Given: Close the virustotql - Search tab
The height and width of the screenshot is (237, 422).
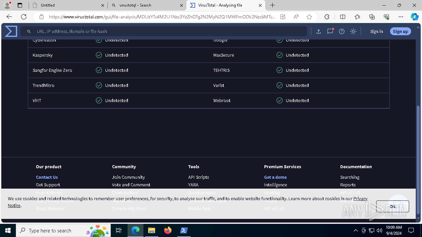Looking at the screenshot, I should pos(181,5).
